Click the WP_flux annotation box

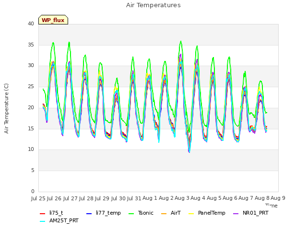(x=53, y=20)
